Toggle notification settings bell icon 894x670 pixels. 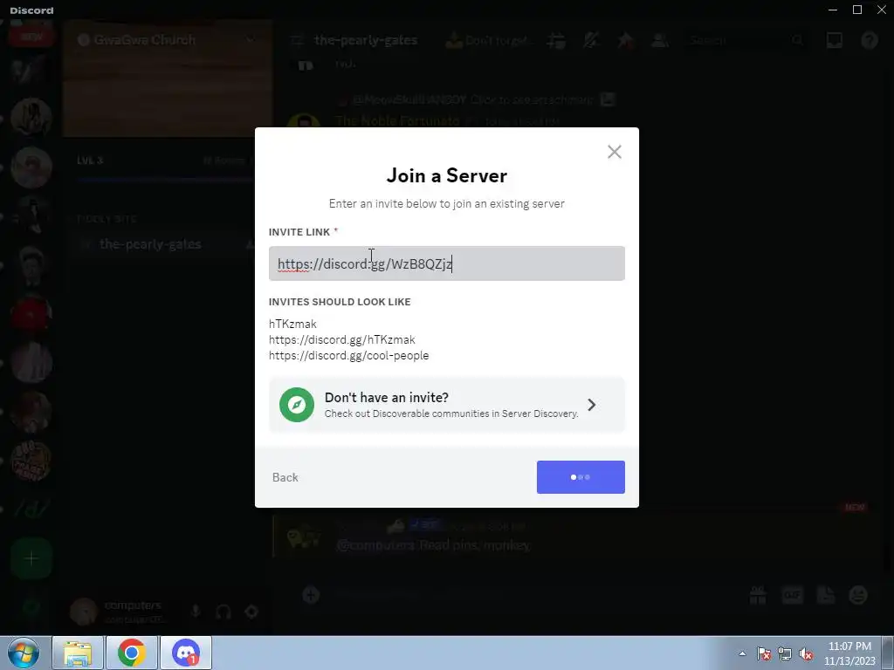coord(591,40)
